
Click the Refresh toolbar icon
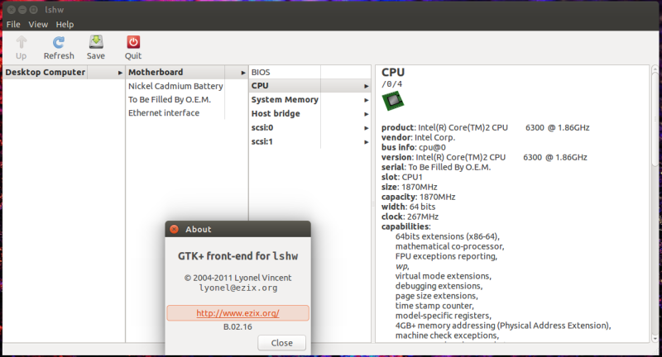59,42
